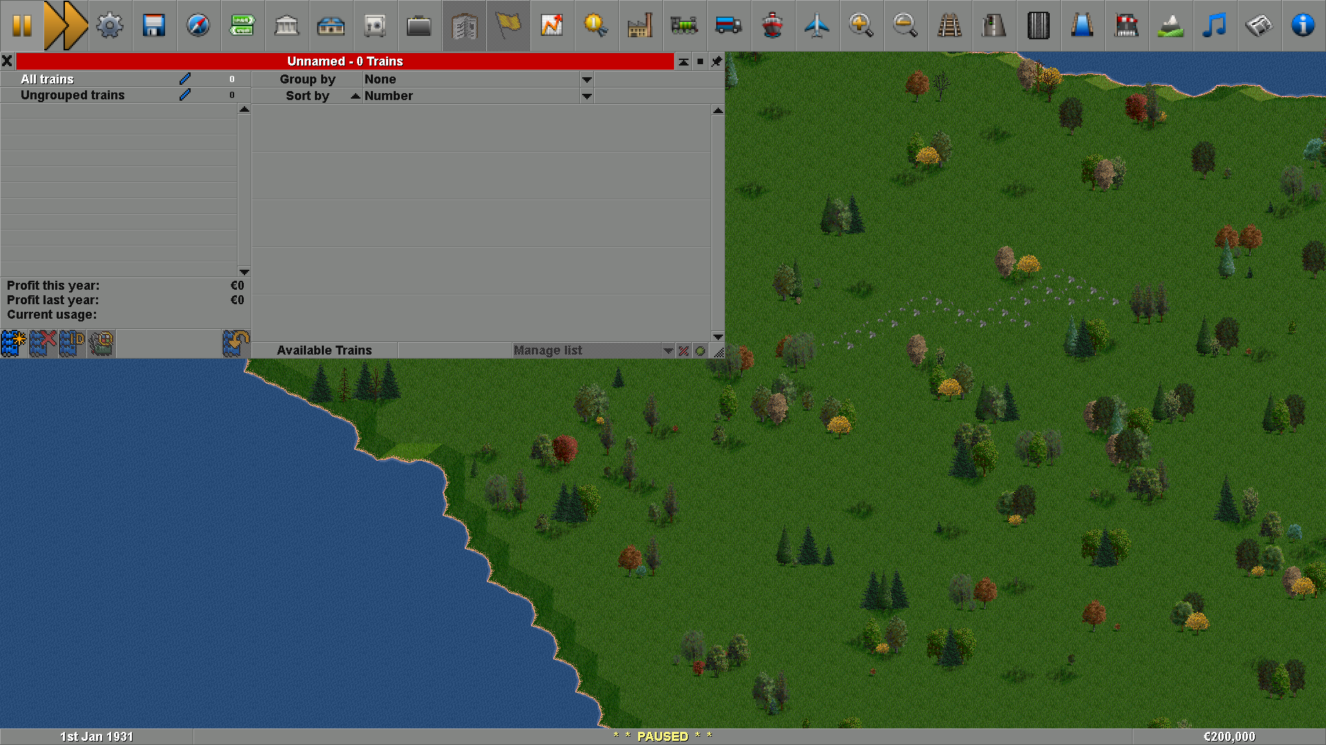This screenshot has width=1326, height=745.
Task: Open the road vehicle list truck icon
Action: tap(729, 26)
